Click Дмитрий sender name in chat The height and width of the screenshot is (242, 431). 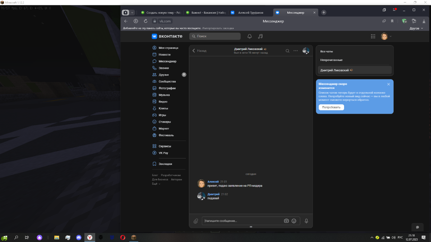[x=213, y=194]
